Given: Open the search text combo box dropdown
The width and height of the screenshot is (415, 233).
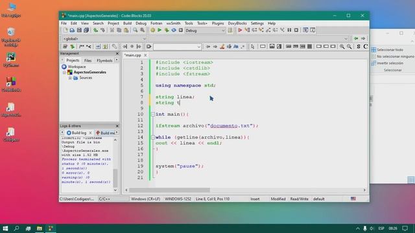Looking at the screenshot, I should pyautogui.click(x=198, y=47).
